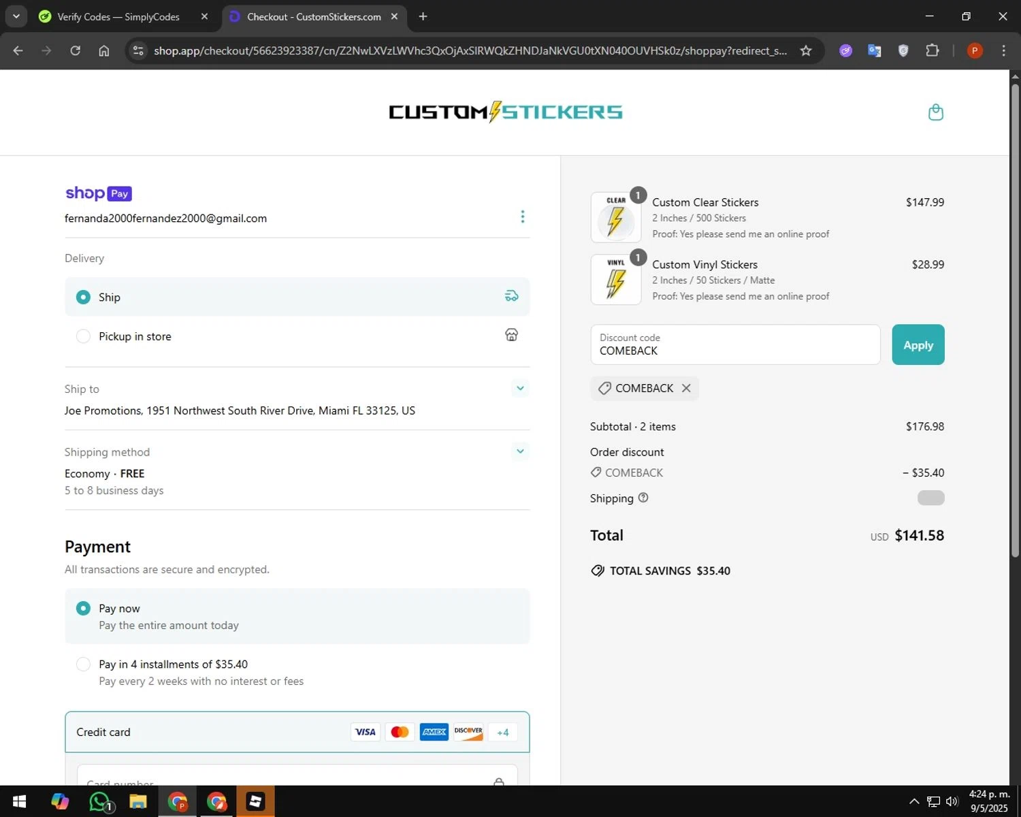
Task: Select the Credit card payment method
Action: [x=297, y=732]
